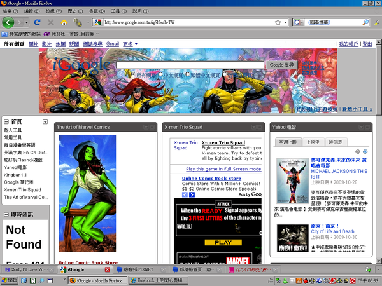Open the History menu
Image resolution: width=382 pixels, height=286 pixels.
(x=75, y=11)
